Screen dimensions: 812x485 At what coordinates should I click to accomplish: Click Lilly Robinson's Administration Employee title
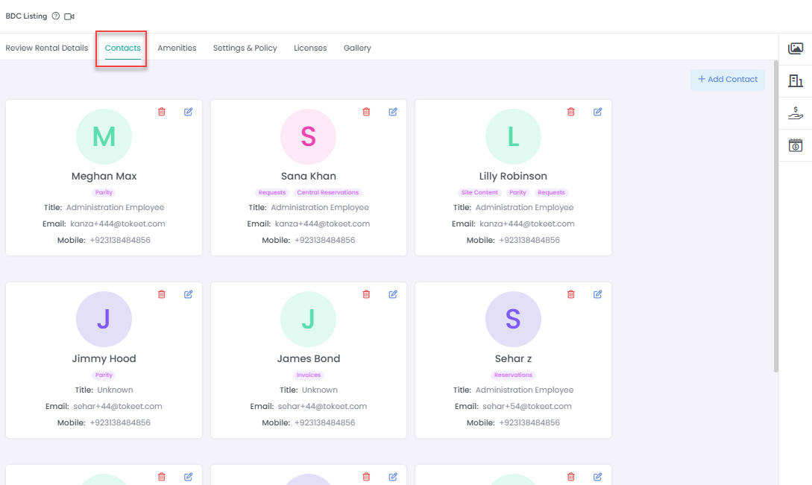pyautogui.click(x=525, y=208)
